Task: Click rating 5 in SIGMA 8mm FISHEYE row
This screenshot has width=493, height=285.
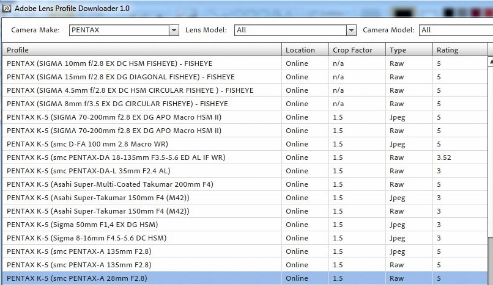Action: pos(439,104)
